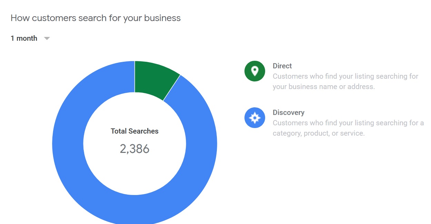Click the "Total Searches" label in chart center

click(x=134, y=131)
